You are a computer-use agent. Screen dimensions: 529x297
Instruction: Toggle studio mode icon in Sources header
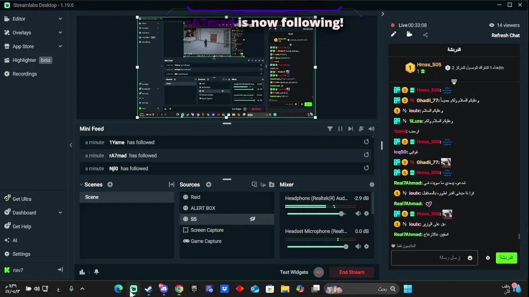click(x=254, y=185)
